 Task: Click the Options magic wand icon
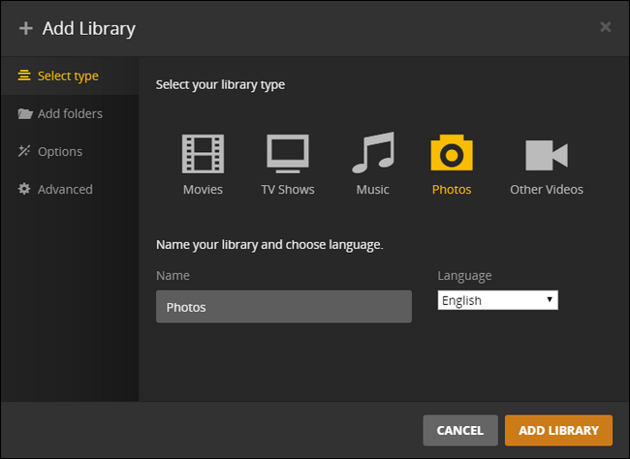24,151
